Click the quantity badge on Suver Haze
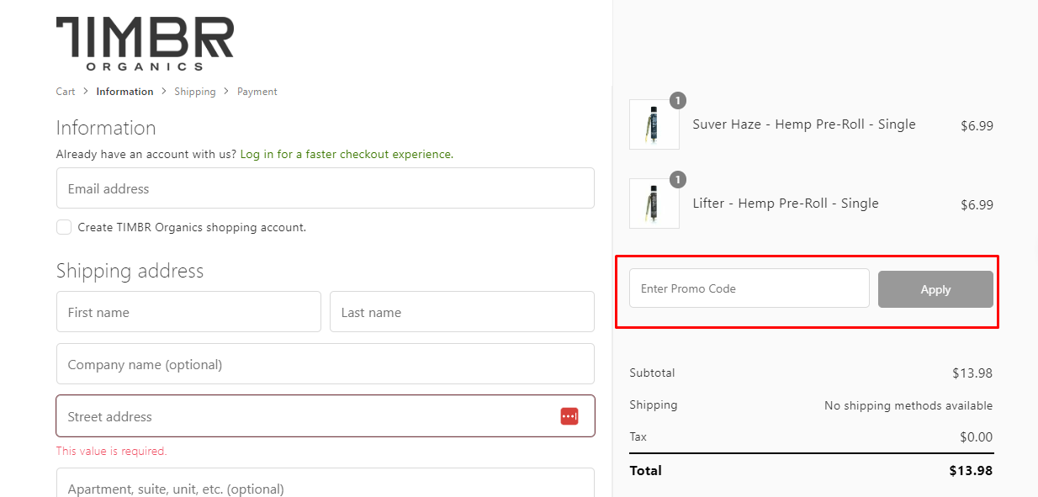The image size is (1038, 497). (678, 101)
